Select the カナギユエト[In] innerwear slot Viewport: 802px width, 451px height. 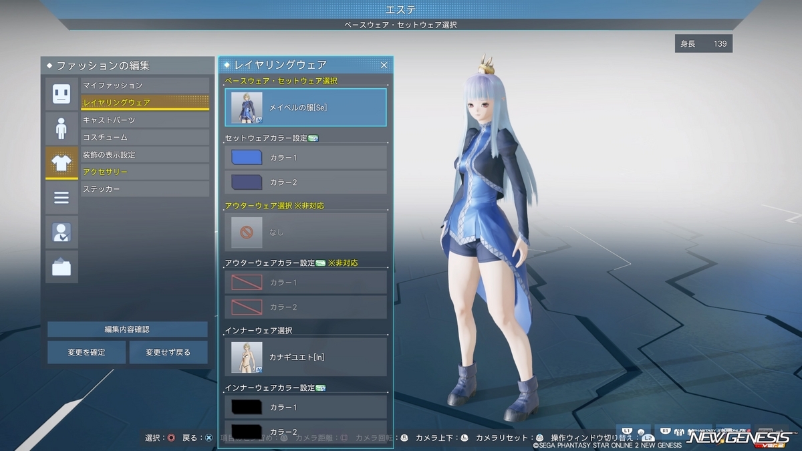(x=306, y=357)
